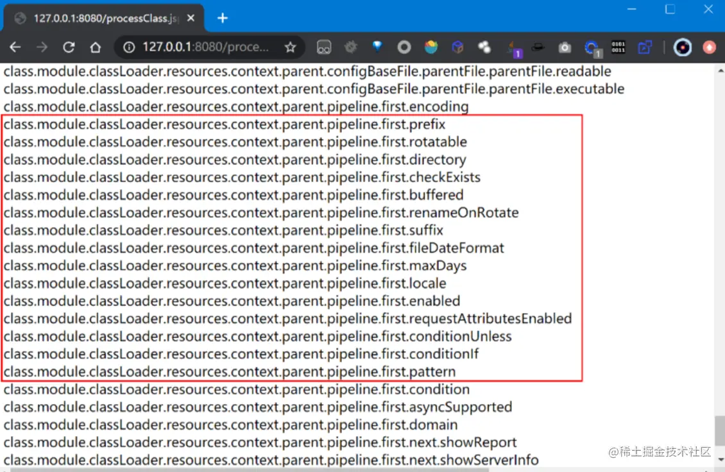
Task: Bookmark this page with the star
Action: click(x=291, y=47)
